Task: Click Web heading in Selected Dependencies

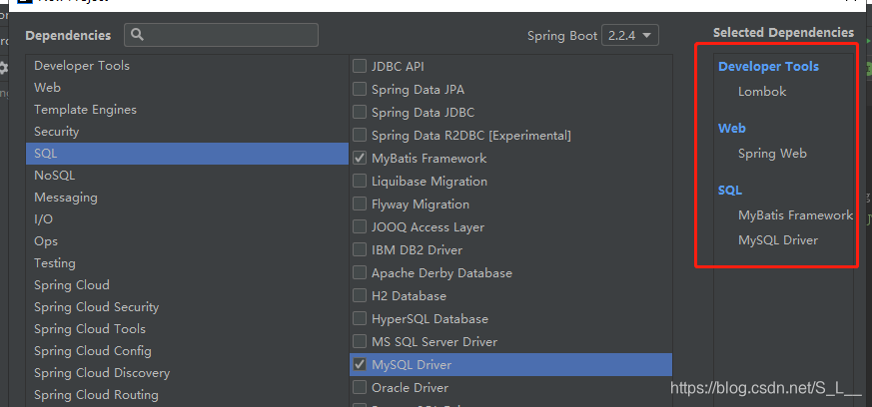Action: (731, 129)
